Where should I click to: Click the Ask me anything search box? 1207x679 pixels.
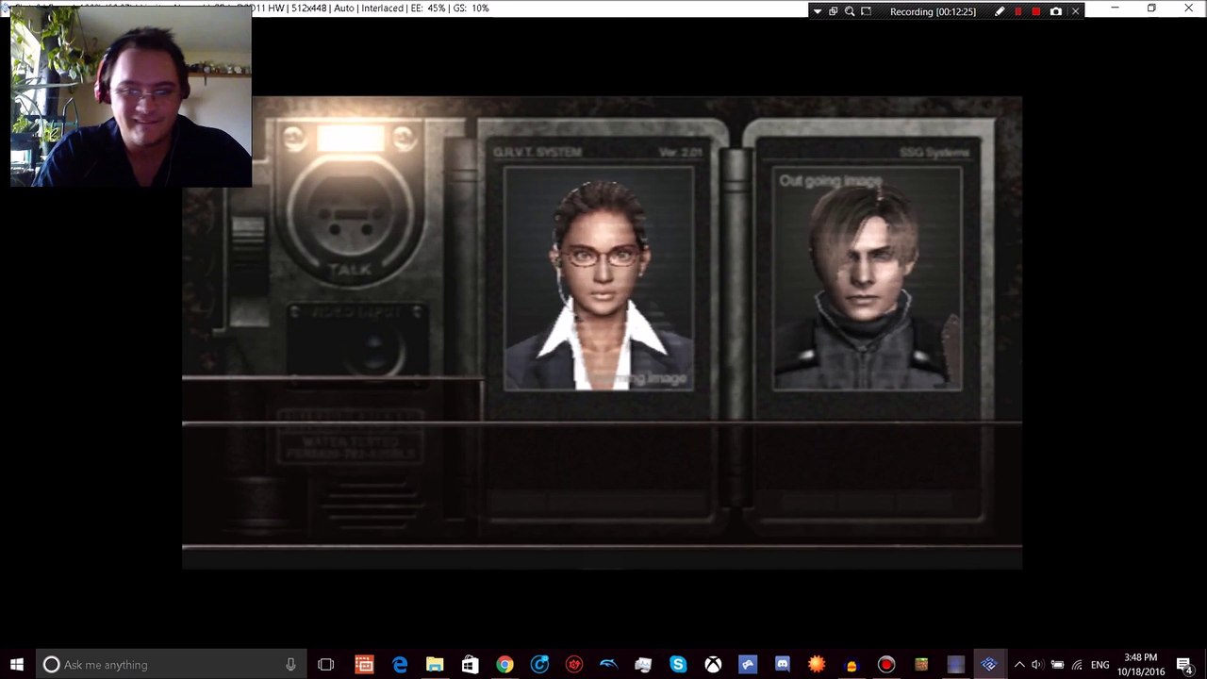(x=172, y=665)
